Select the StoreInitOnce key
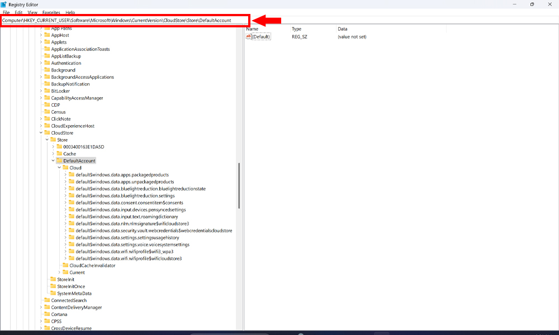 71,286
